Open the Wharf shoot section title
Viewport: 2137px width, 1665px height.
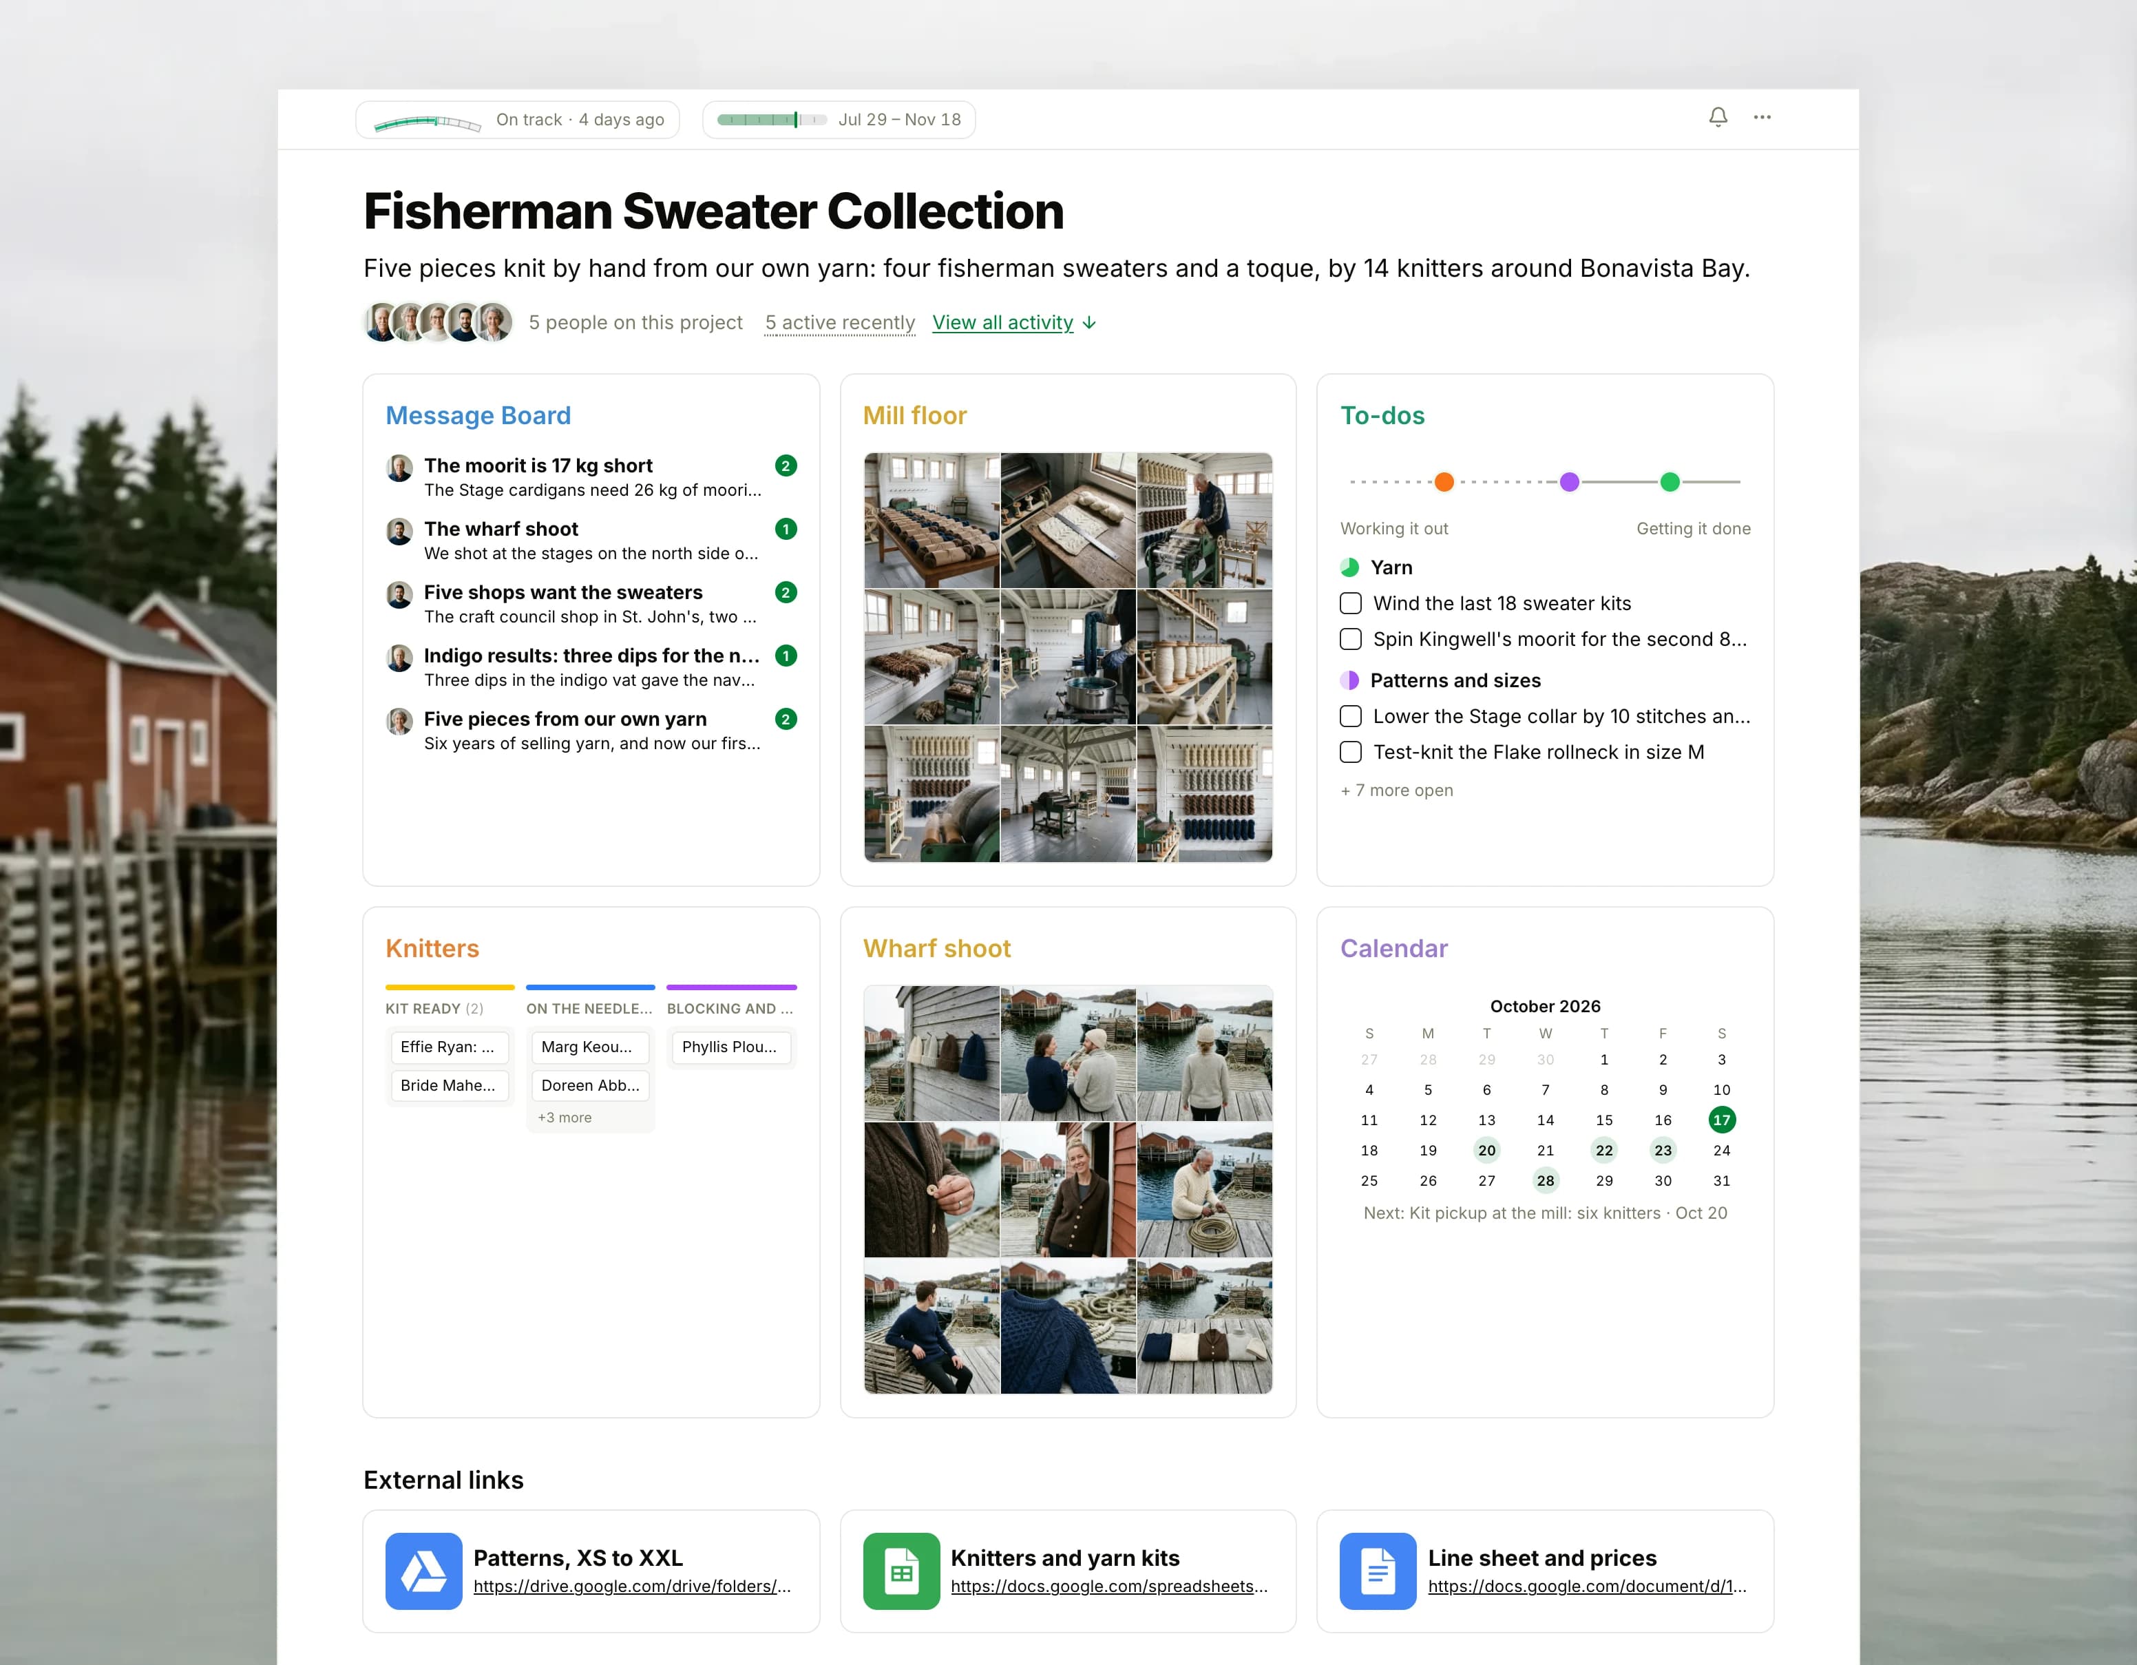click(936, 947)
